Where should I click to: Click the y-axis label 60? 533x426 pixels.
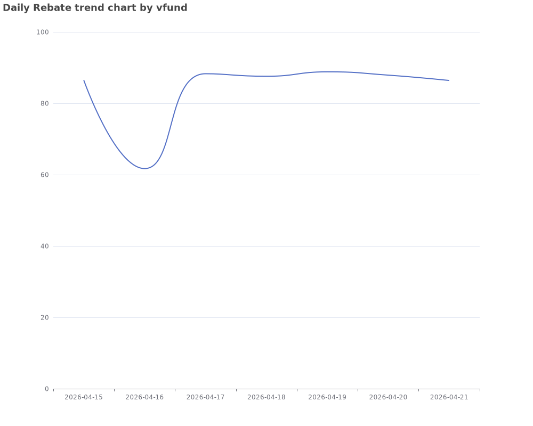[x=44, y=175]
